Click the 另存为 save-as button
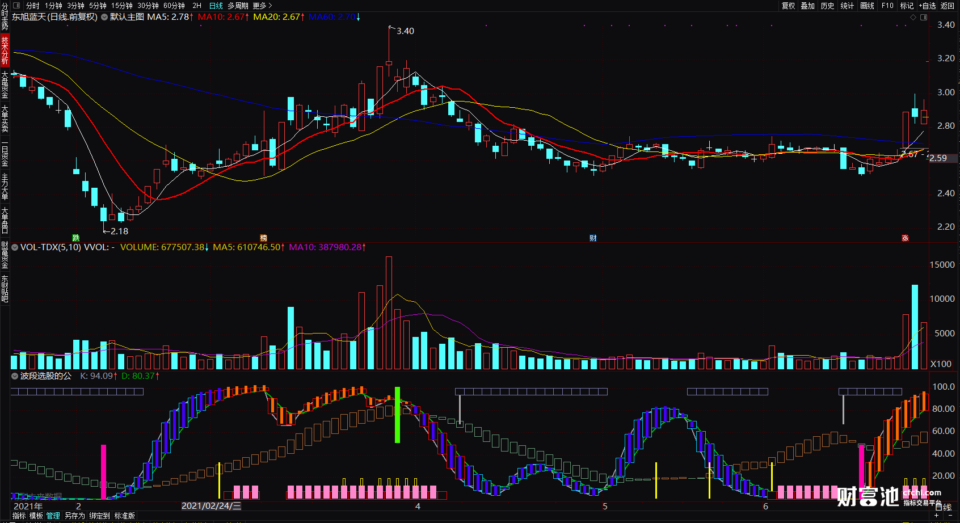 click(74, 516)
